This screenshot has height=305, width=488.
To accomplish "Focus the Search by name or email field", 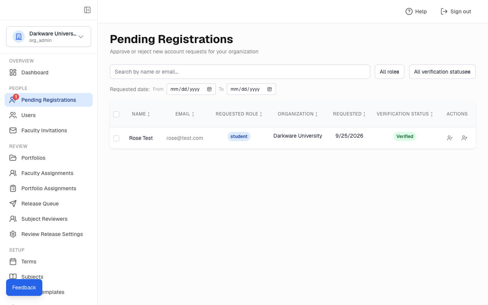I will [x=240, y=72].
